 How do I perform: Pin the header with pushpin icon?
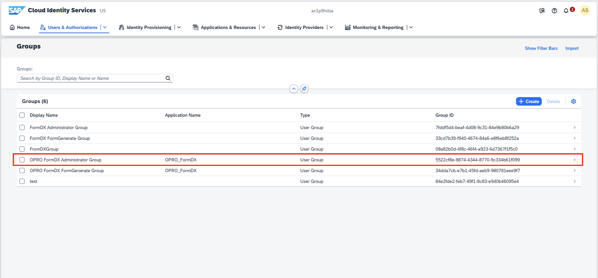click(x=304, y=89)
